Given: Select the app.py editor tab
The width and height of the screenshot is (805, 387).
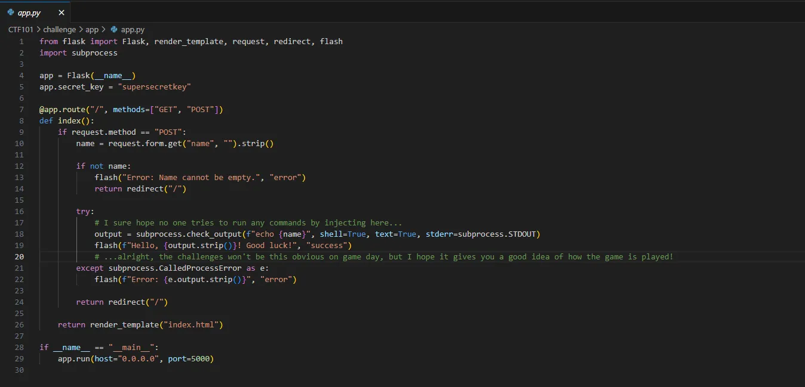Looking at the screenshot, I should click(29, 13).
